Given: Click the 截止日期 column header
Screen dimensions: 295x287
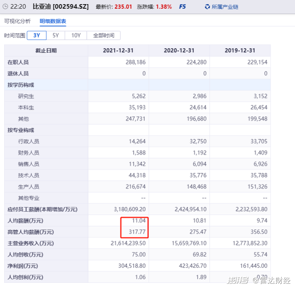Looking at the screenshot, I should 46,51.
